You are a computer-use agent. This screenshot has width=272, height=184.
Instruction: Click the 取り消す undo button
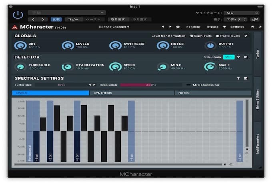118,20
